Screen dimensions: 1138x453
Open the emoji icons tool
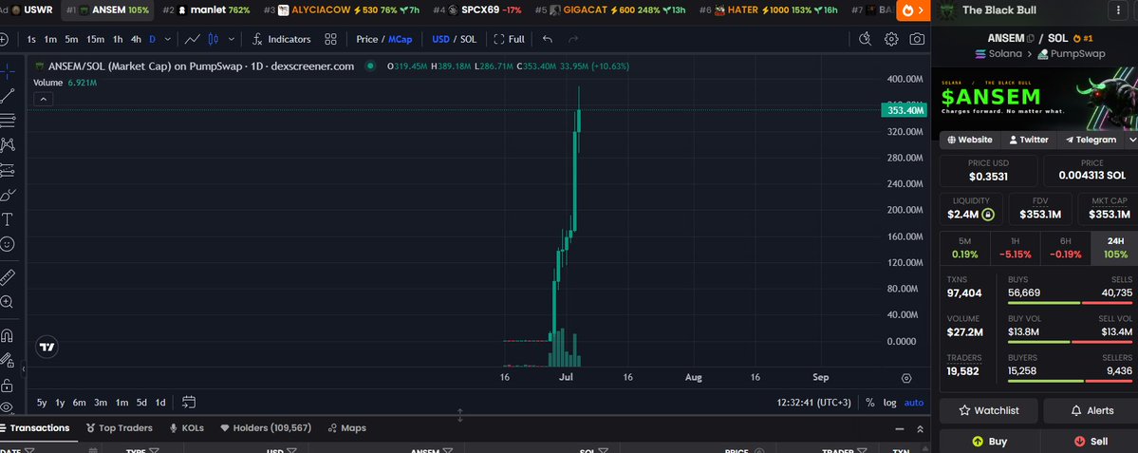8,244
